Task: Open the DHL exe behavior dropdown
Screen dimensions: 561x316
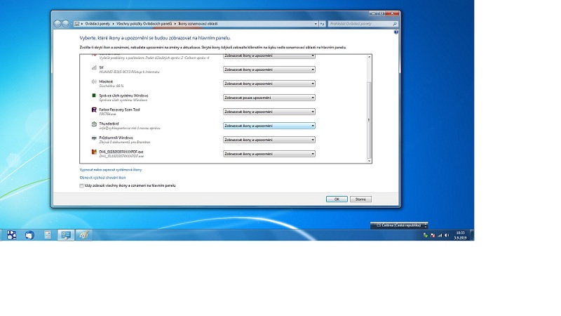Action: tap(269, 154)
